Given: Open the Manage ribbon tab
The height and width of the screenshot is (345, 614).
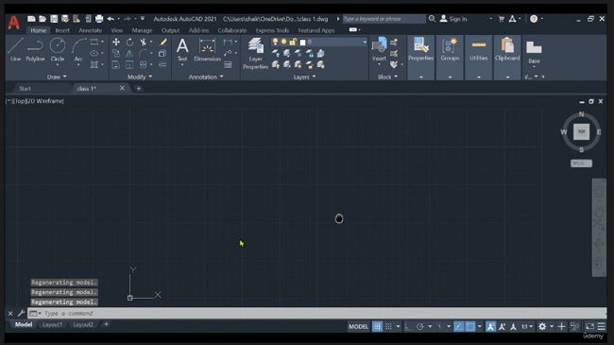Looking at the screenshot, I should point(142,30).
